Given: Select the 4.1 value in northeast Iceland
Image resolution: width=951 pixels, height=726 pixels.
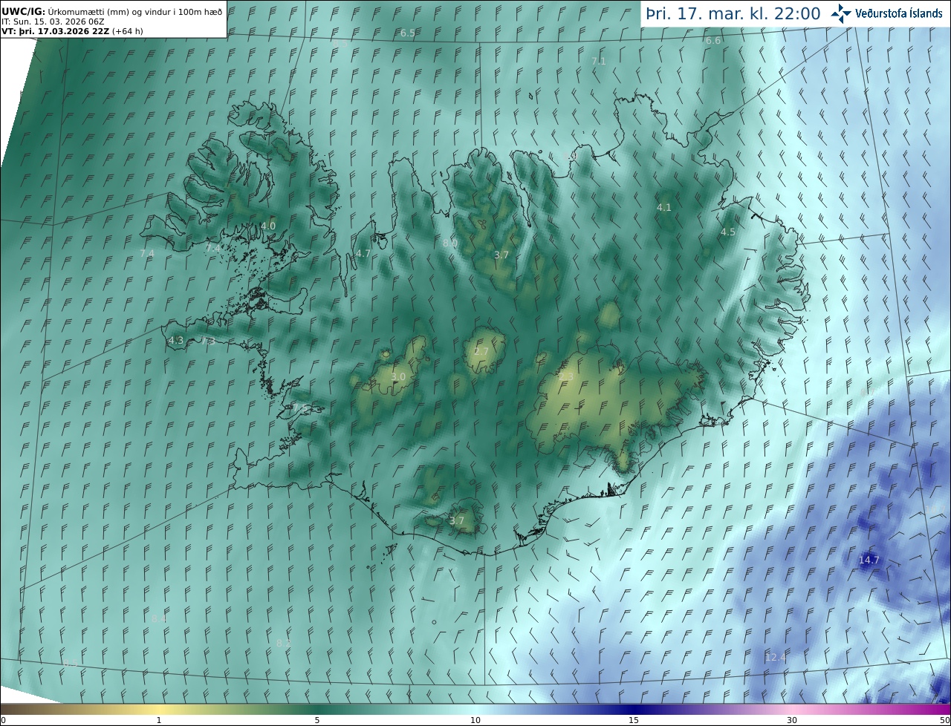Looking at the screenshot, I should [x=664, y=207].
